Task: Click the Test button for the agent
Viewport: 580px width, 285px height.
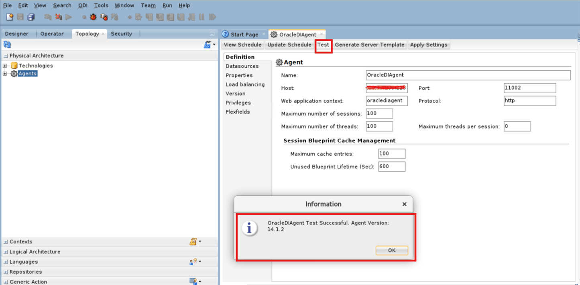Action: coord(324,45)
